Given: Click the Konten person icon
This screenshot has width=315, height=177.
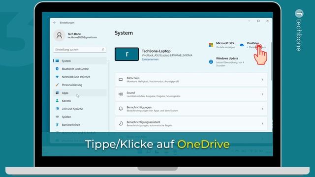Looking at the screenshot, I should click(57, 101).
